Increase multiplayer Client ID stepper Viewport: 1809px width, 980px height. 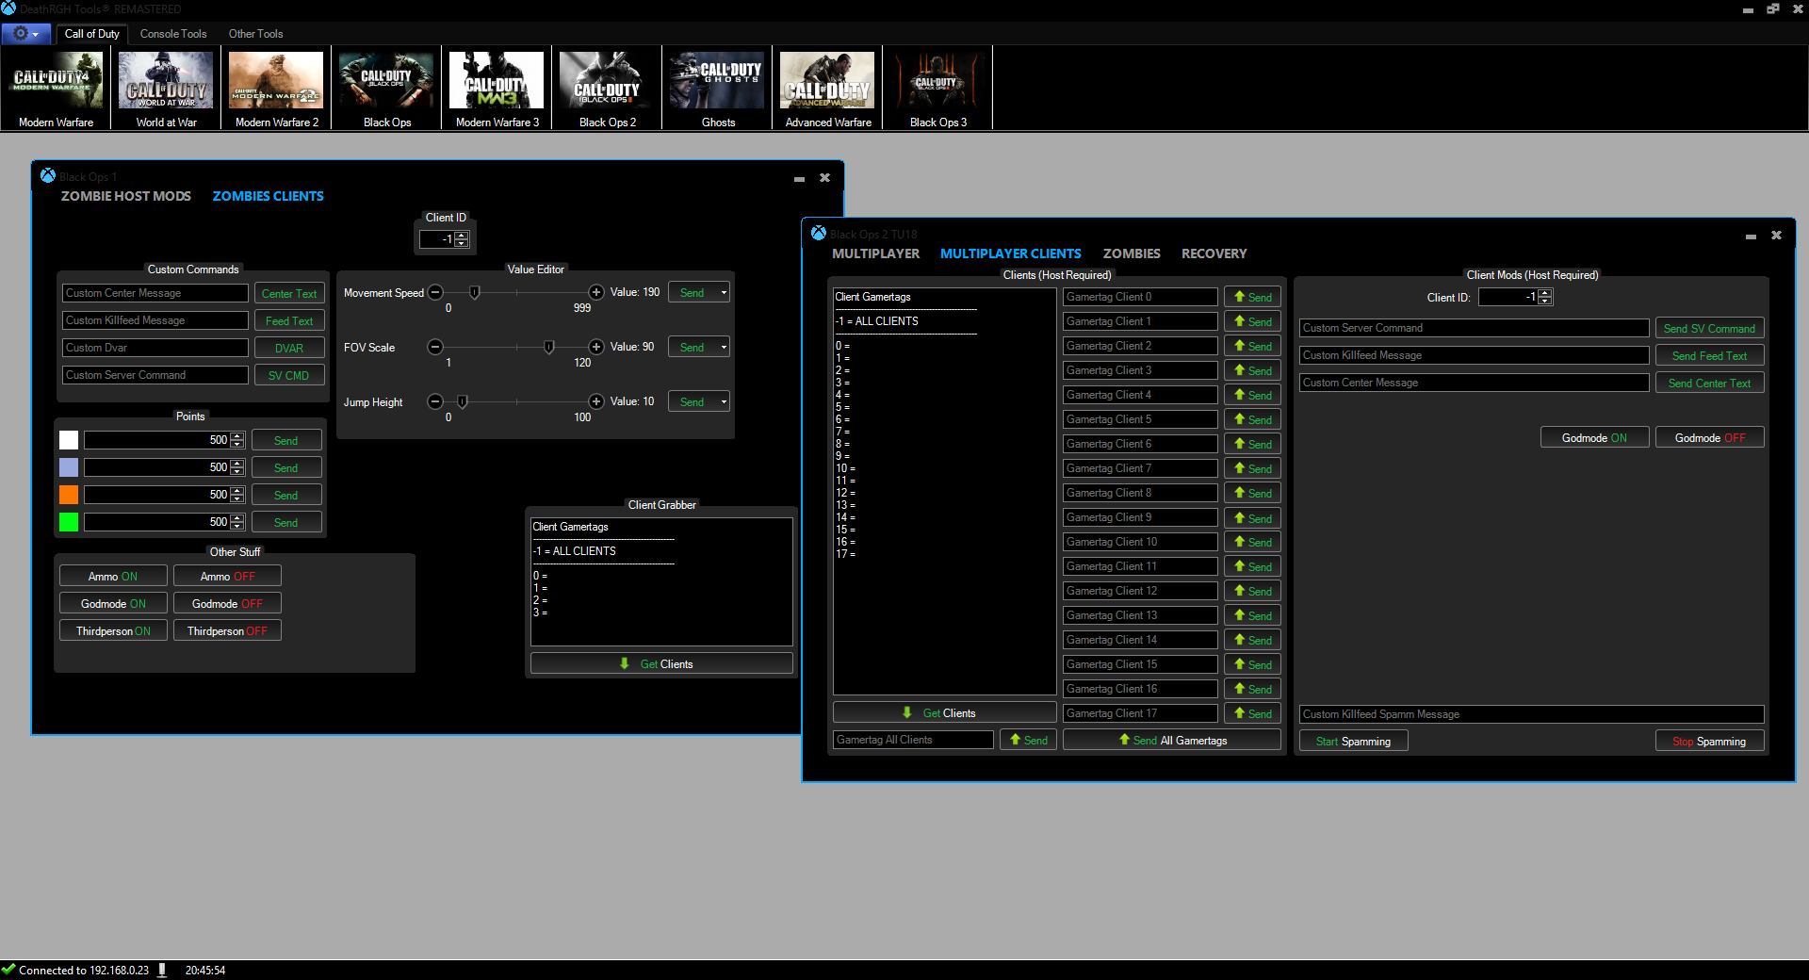point(1544,294)
